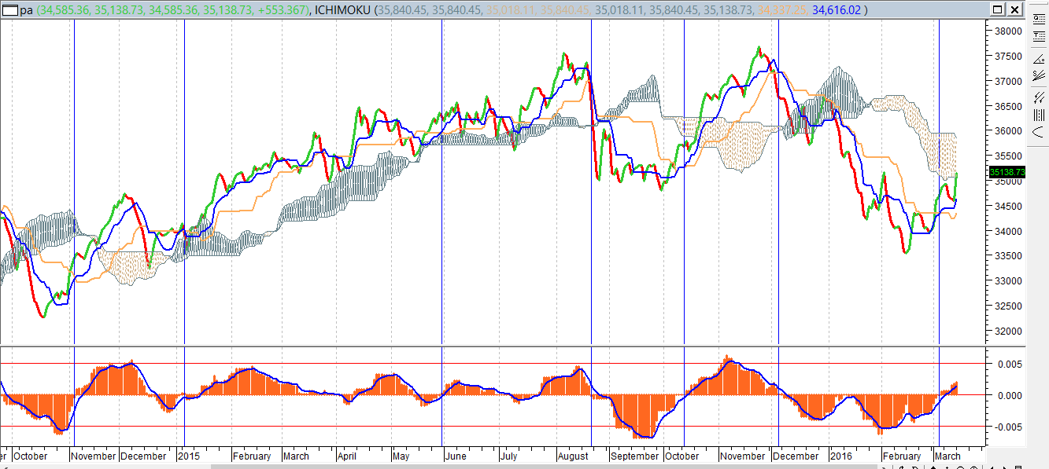Click the 2015 label on the date axis
Screen dimensions: 1049x469
[188, 456]
